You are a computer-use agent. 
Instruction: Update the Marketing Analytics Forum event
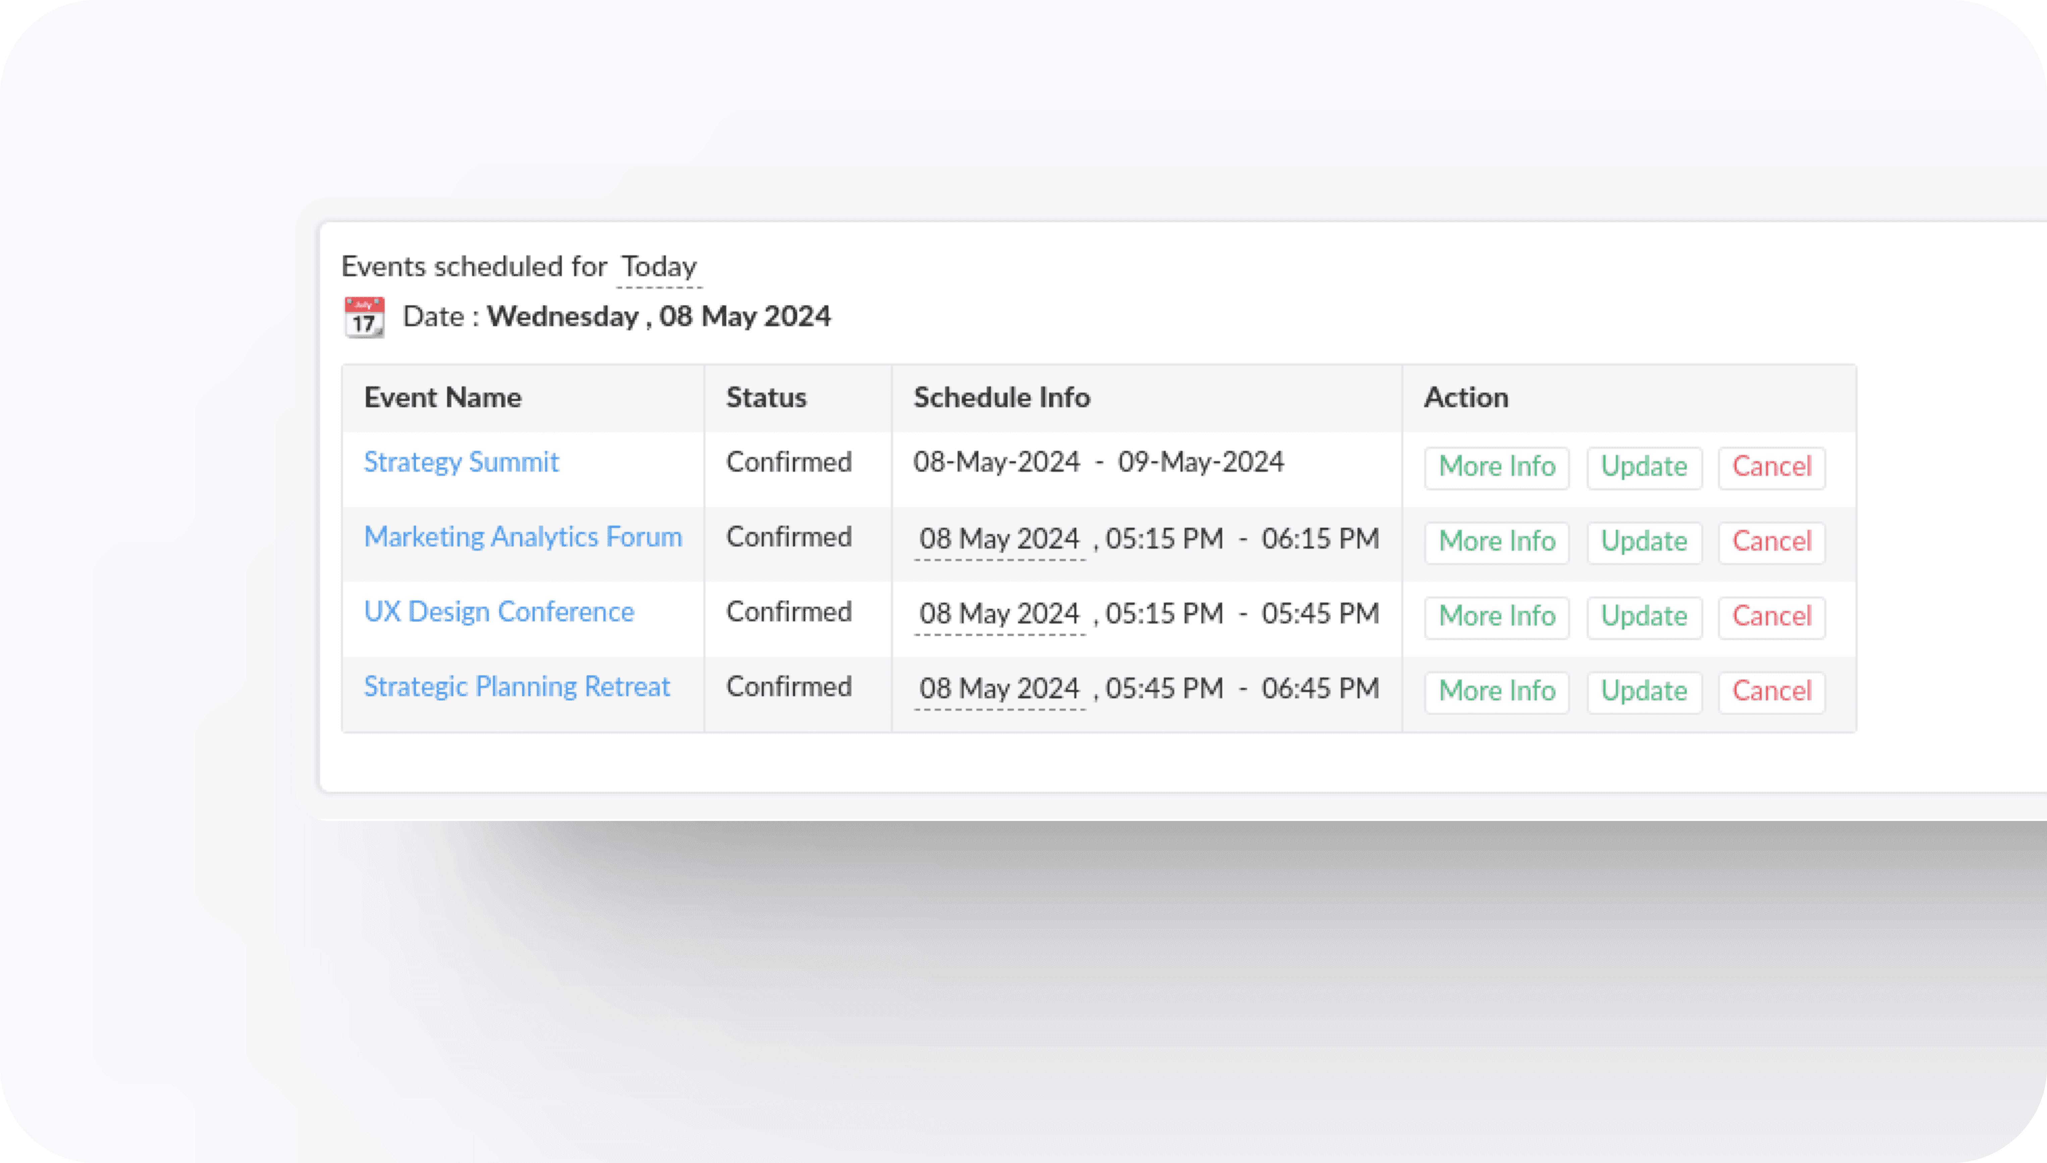[x=1643, y=542]
